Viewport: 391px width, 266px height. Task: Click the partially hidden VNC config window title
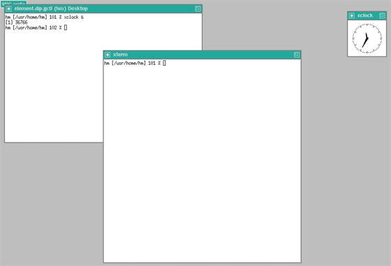point(14,3)
